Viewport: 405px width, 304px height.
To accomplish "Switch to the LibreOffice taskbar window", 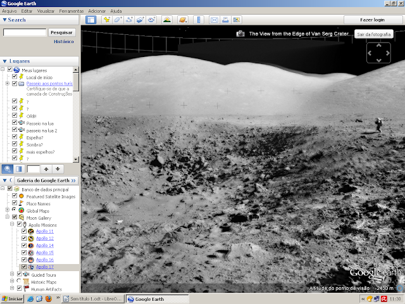I will (94, 299).
